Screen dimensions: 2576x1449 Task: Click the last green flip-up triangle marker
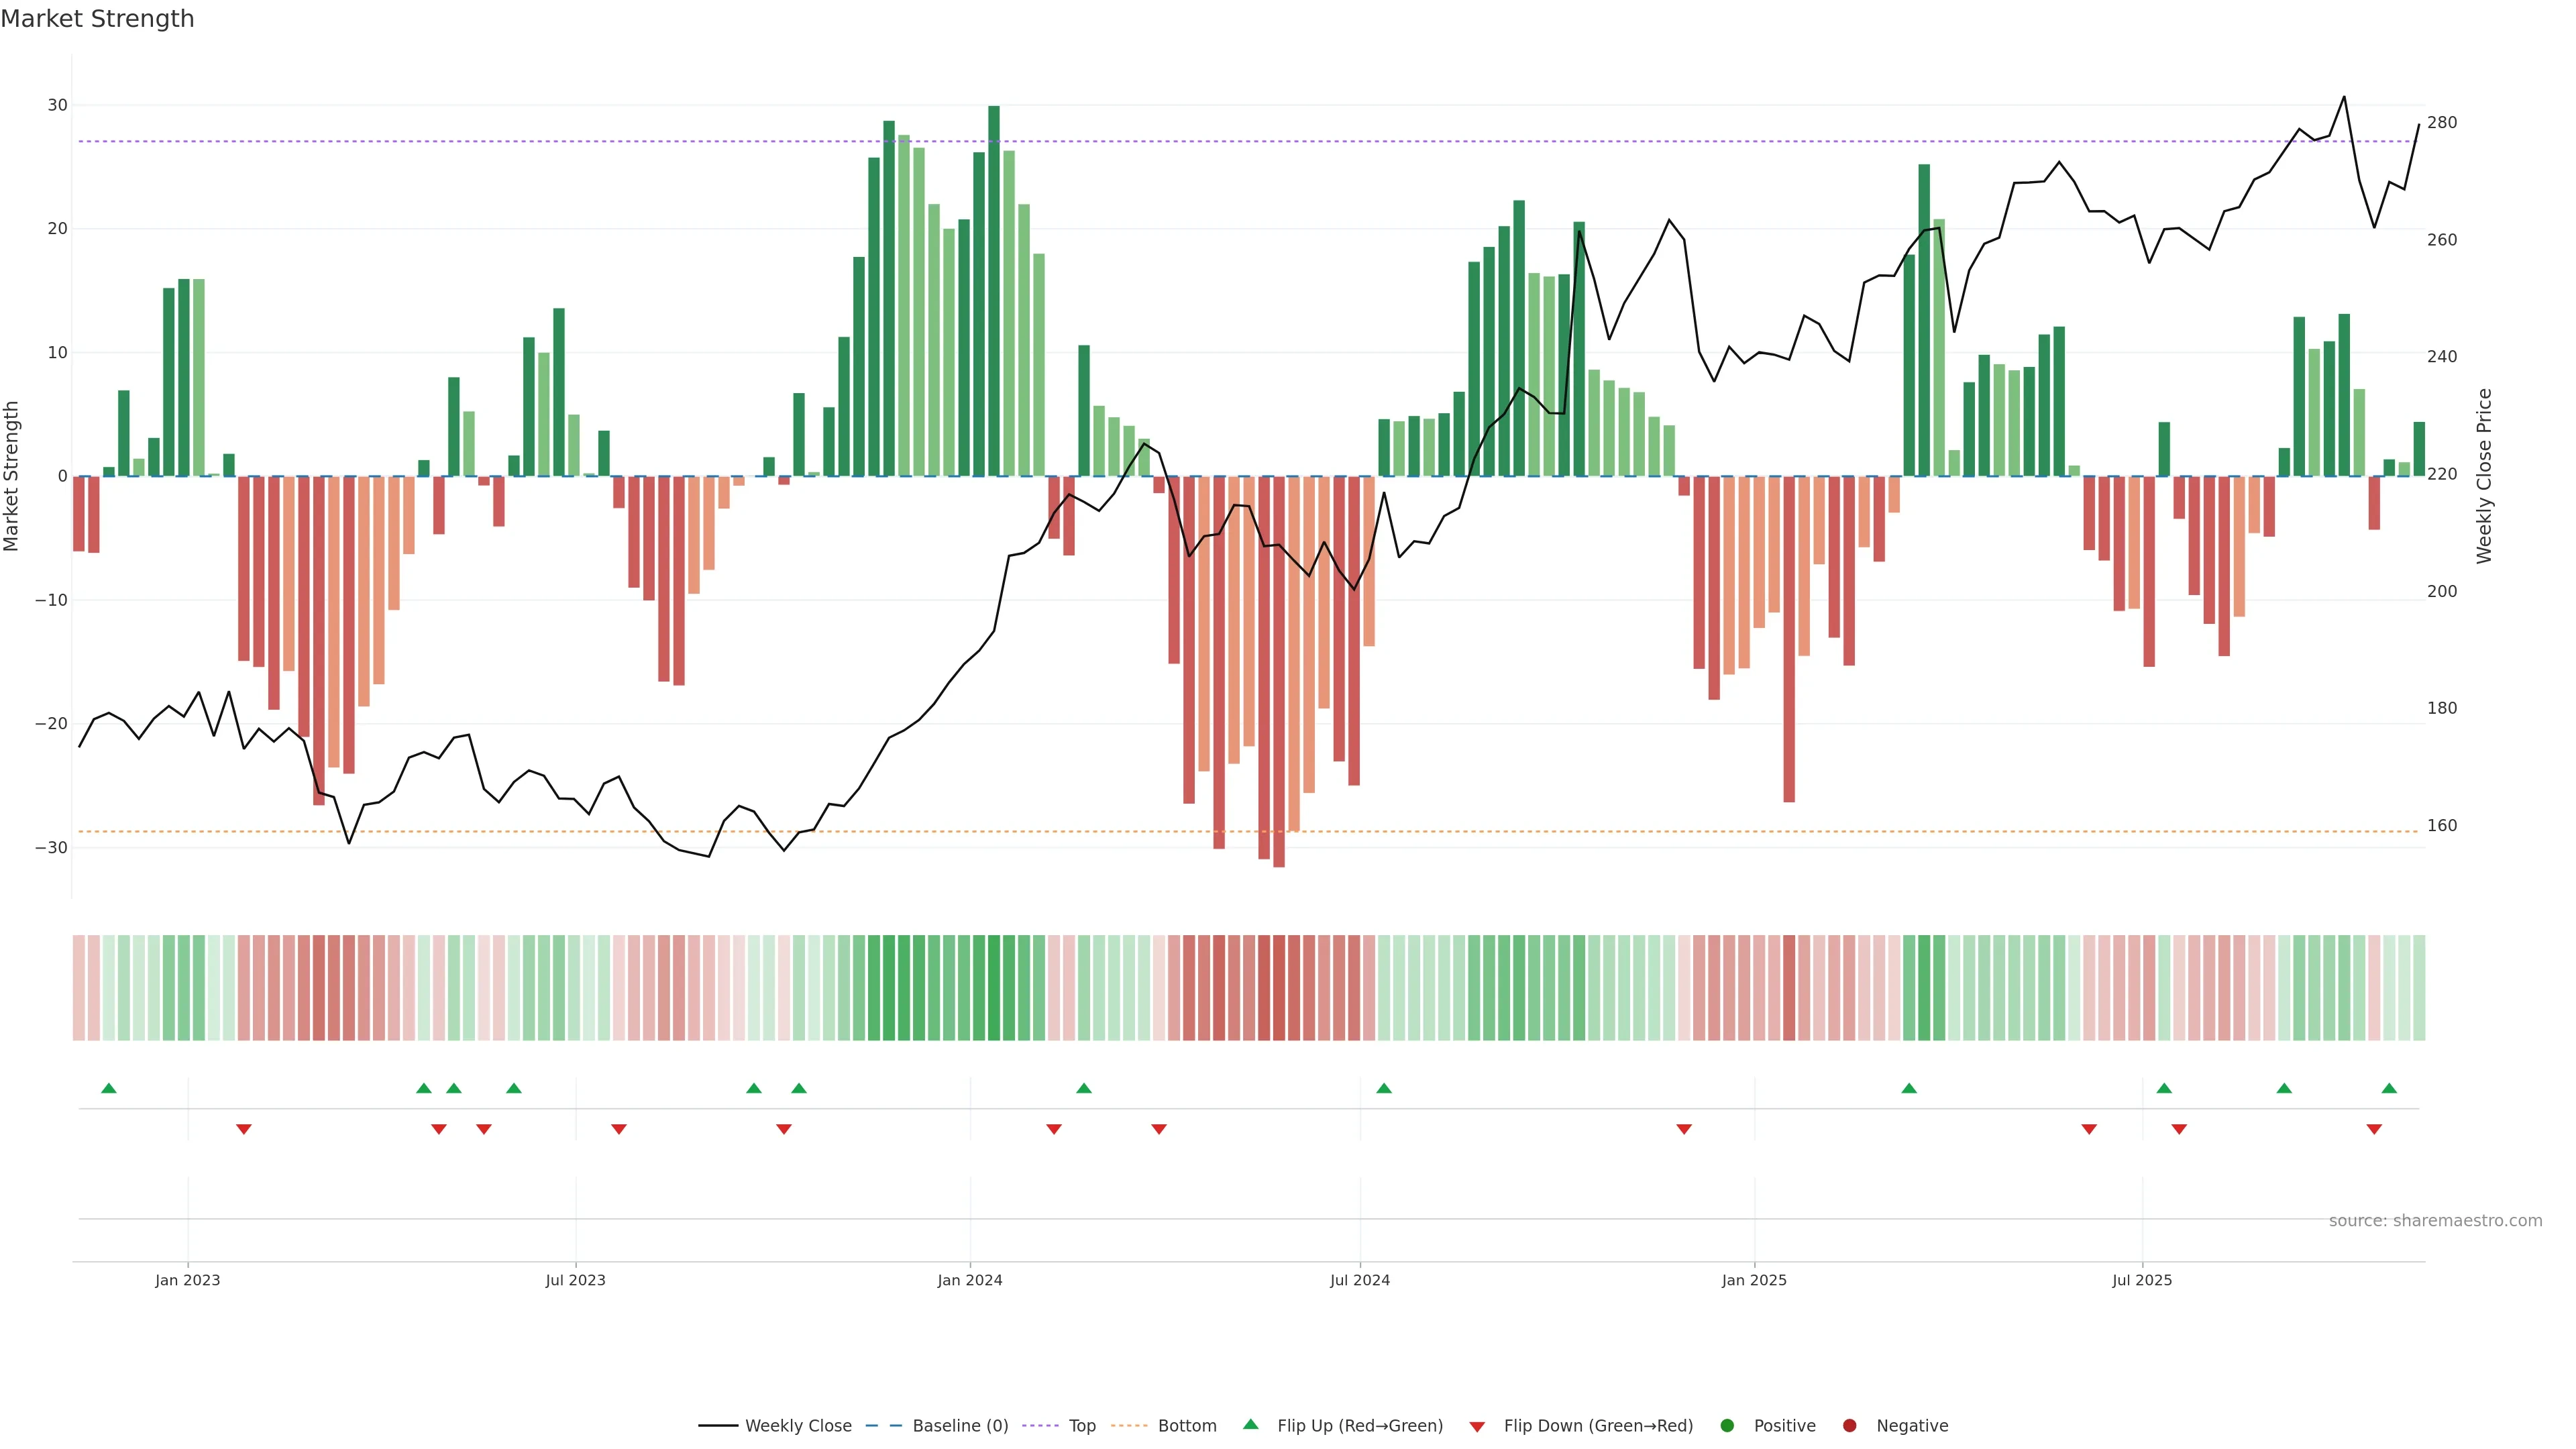point(2389,1088)
